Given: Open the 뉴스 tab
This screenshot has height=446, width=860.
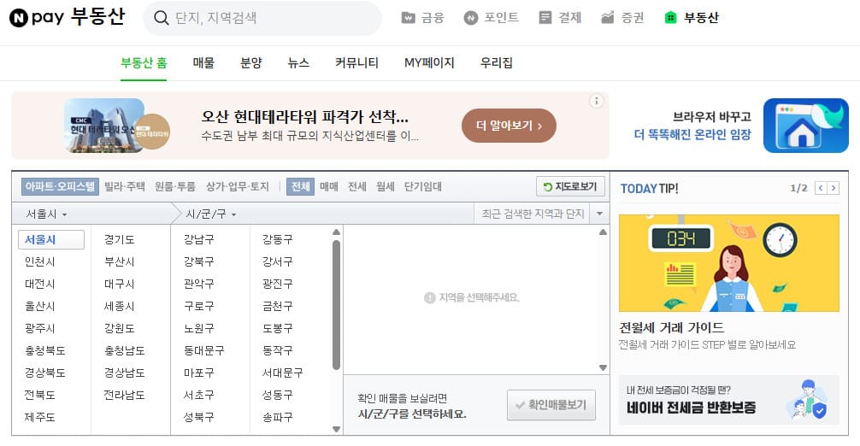Looking at the screenshot, I should 298,62.
